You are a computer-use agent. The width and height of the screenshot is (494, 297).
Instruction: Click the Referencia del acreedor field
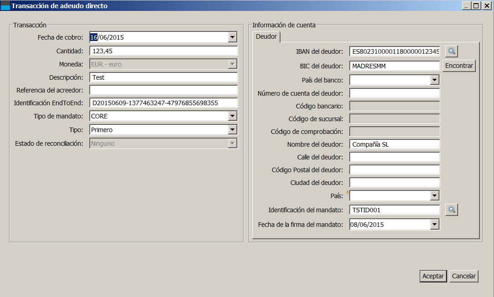163,90
